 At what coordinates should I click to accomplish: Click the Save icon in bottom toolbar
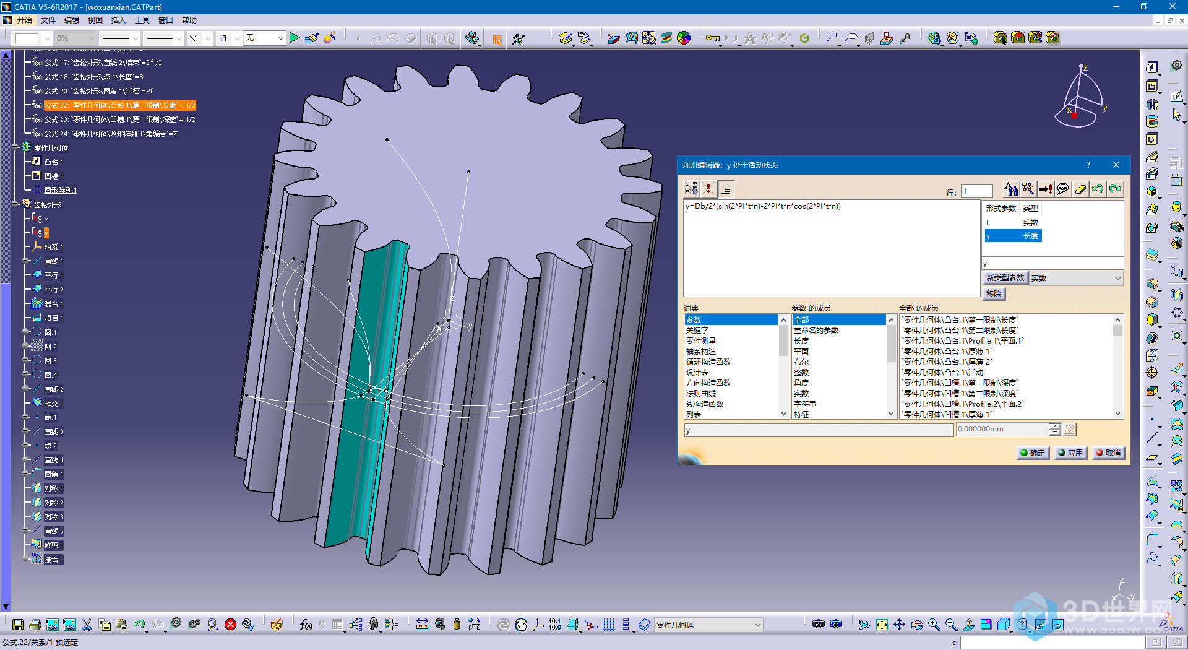(18, 625)
